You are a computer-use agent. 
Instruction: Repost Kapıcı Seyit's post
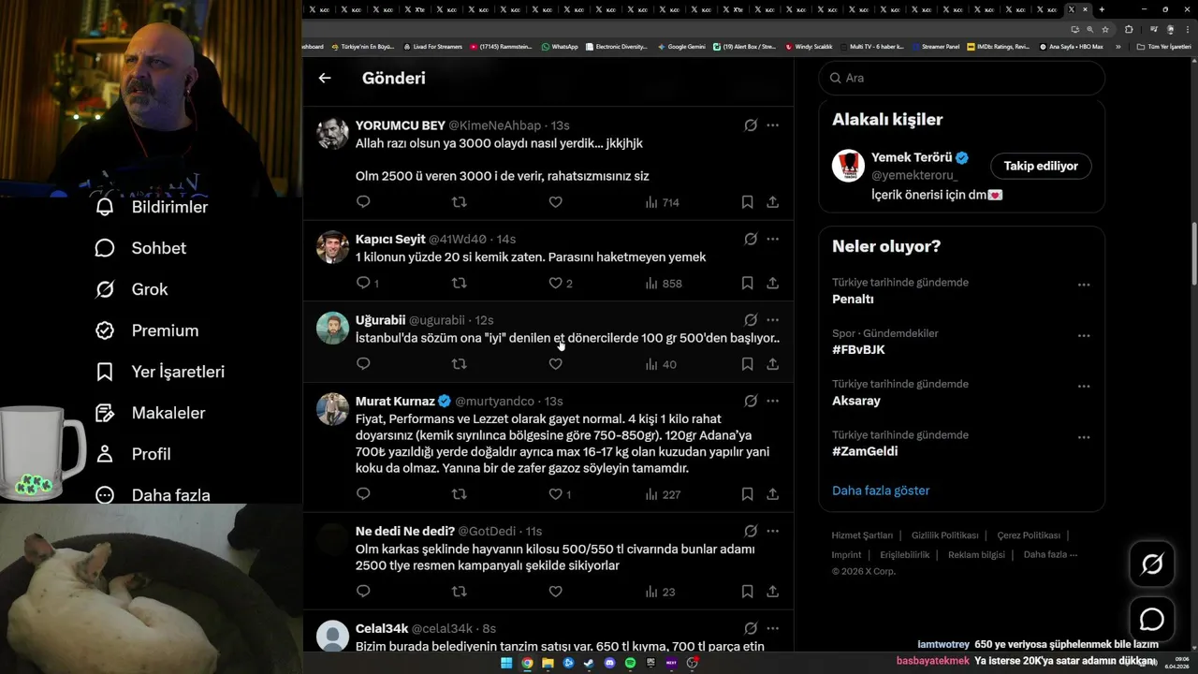point(460,283)
